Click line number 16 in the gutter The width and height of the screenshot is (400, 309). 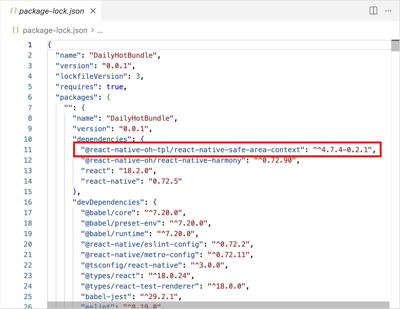(28, 202)
